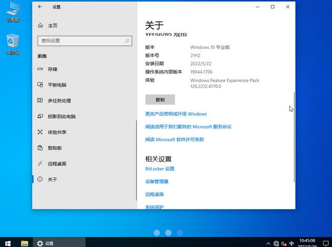Show hidden tray icons chevron

(x=268, y=243)
